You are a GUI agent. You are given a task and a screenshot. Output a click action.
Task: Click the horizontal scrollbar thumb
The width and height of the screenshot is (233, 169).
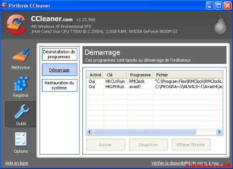(144, 132)
